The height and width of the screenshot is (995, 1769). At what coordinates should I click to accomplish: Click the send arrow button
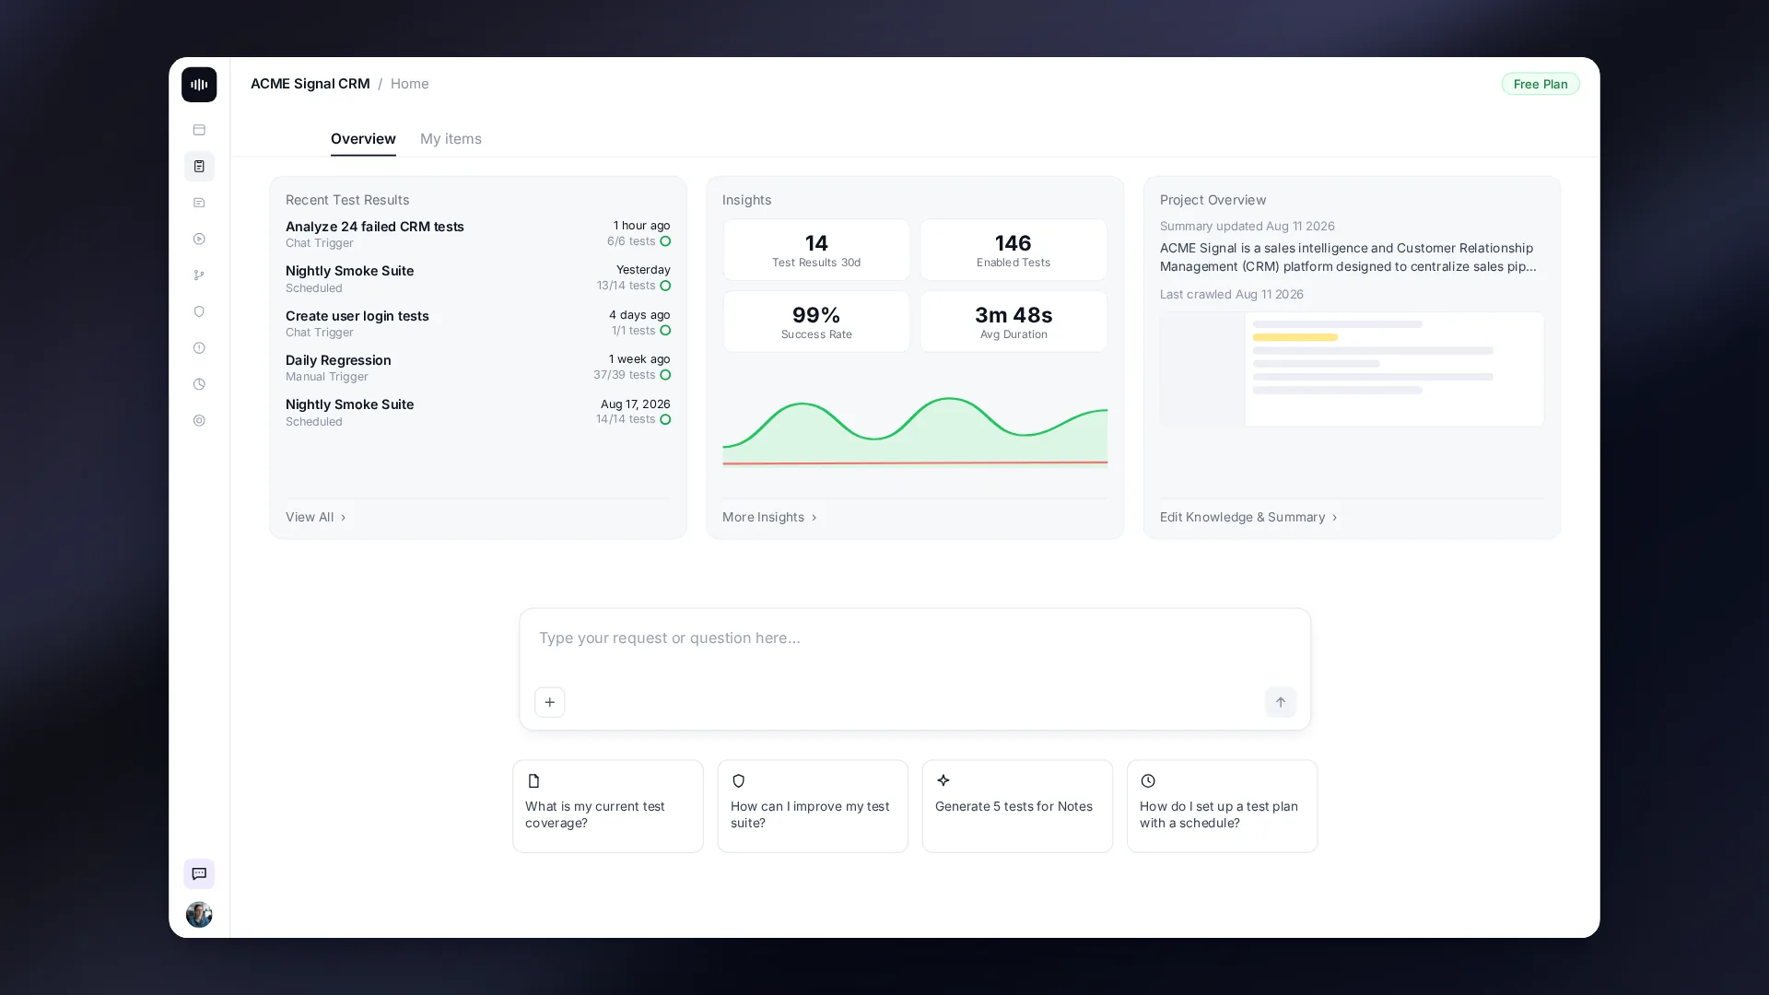click(x=1281, y=703)
